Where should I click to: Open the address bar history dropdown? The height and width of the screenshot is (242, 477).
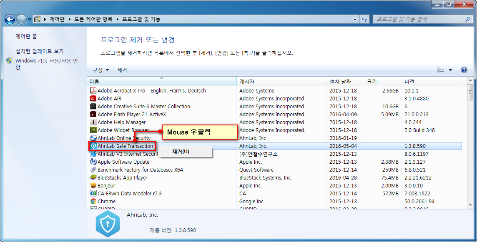(x=355, y=19)
